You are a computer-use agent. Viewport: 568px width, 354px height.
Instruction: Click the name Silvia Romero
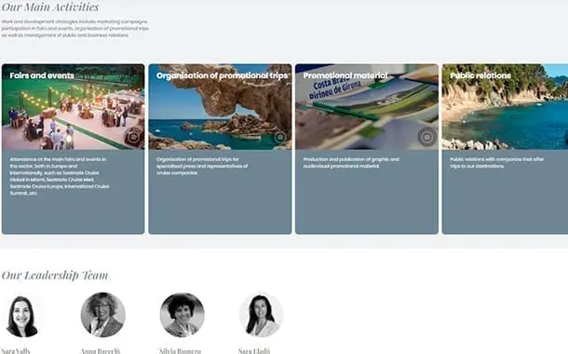(180, 350)
